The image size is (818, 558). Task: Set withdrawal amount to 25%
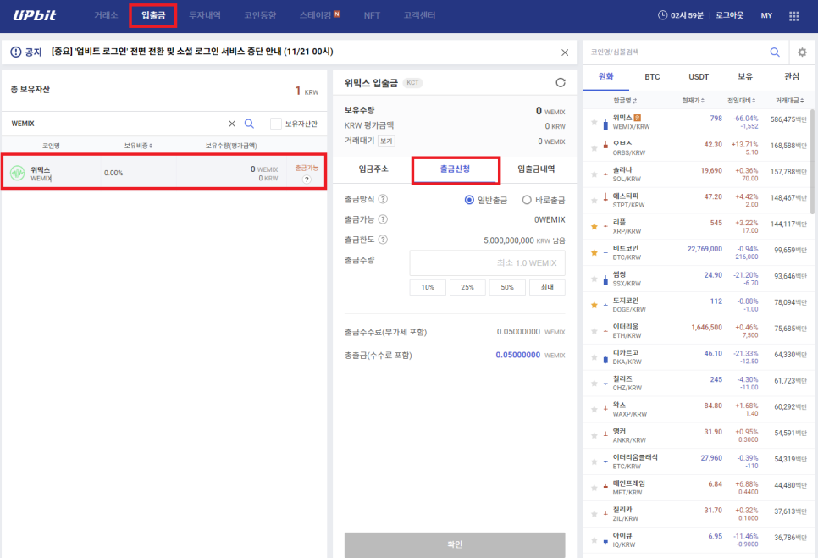467,287
